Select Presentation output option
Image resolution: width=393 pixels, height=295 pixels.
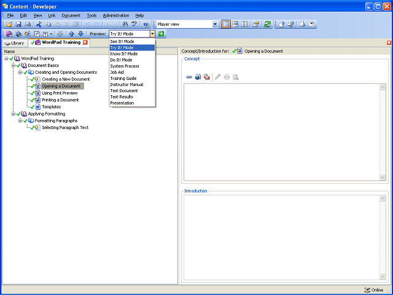(133, 103)
